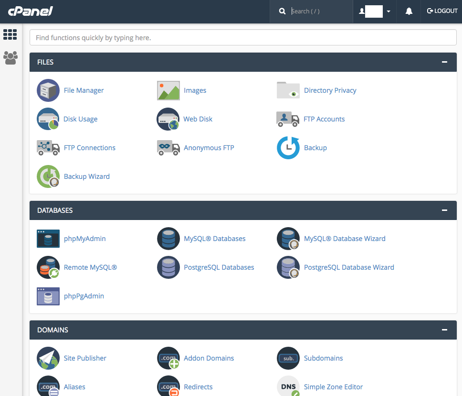
Task: Open the File Manager icon
Action: 48,90
